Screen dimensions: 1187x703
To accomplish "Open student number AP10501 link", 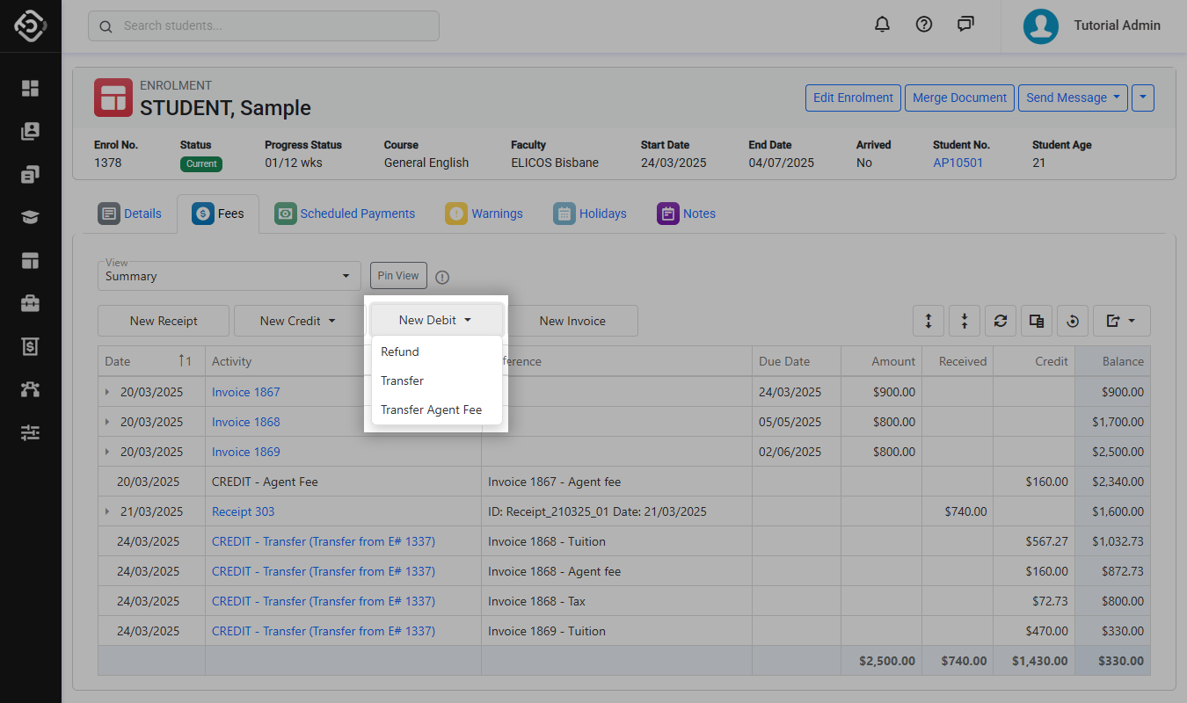I will pos(958,163).
